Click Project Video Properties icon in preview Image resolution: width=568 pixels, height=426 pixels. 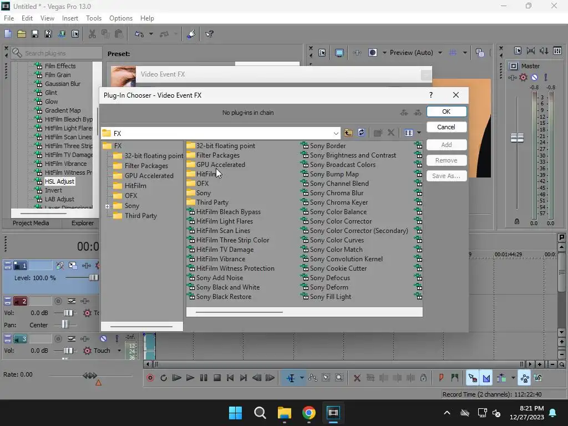click(x=322, y=53)
